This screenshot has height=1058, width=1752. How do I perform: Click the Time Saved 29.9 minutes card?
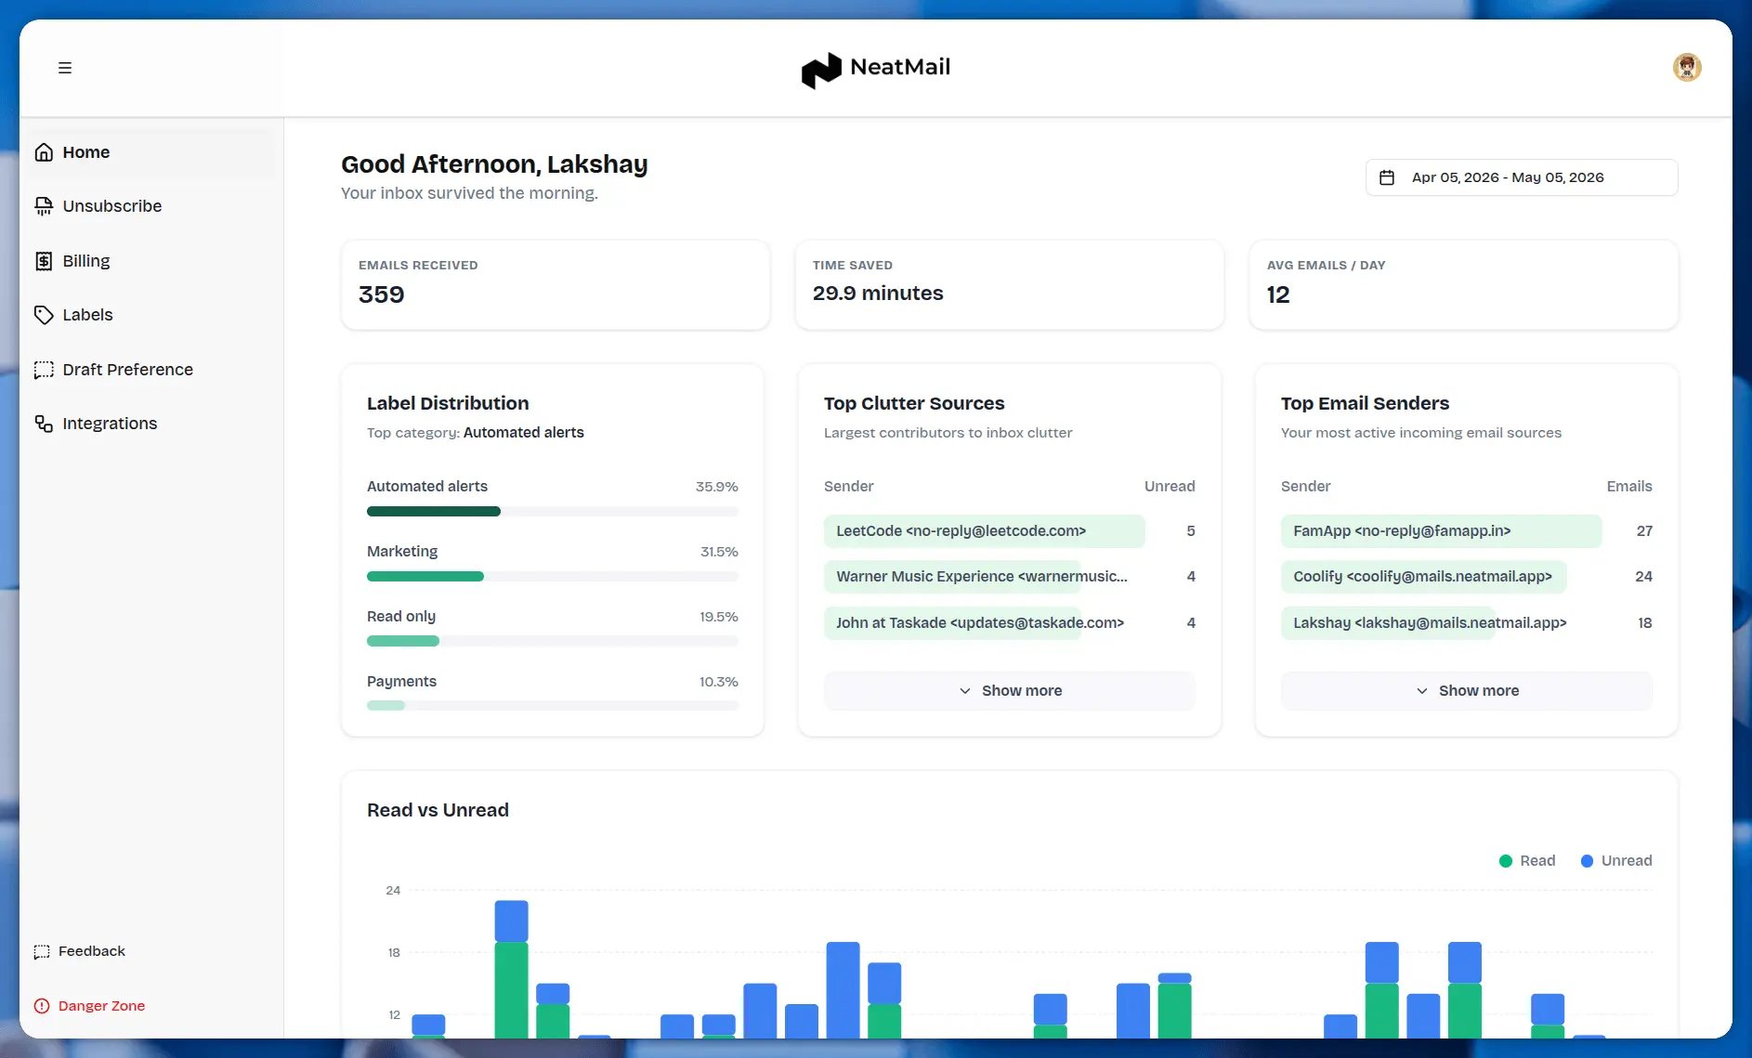[1010, 284]
